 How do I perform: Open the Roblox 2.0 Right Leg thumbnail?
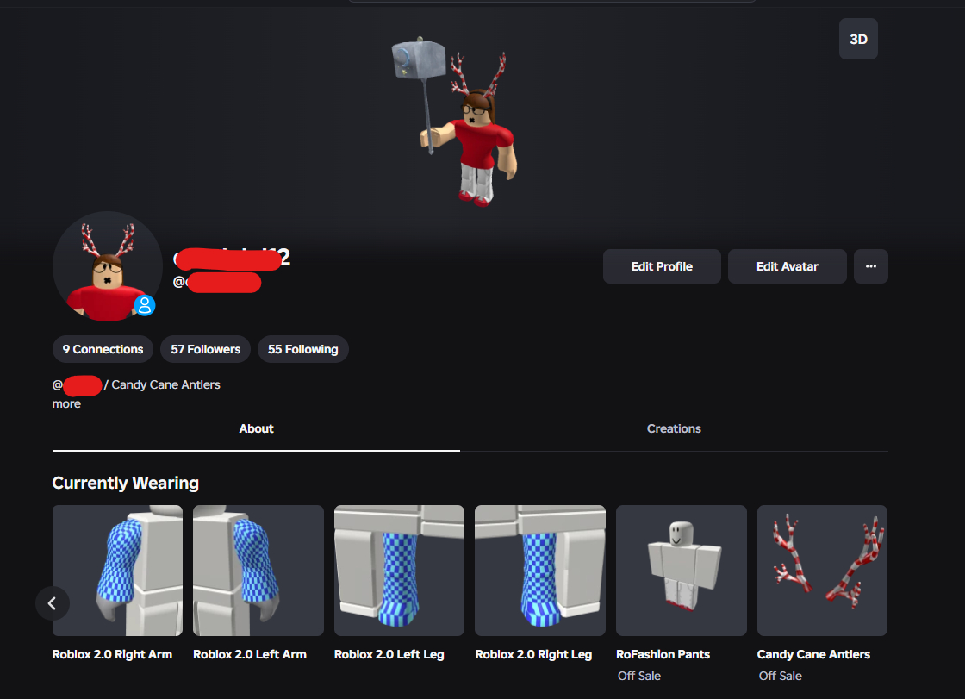point(540,571)
